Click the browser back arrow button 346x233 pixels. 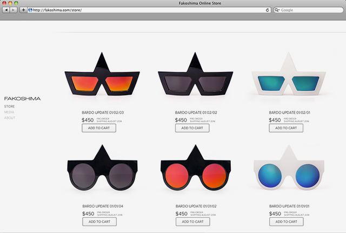6,10
